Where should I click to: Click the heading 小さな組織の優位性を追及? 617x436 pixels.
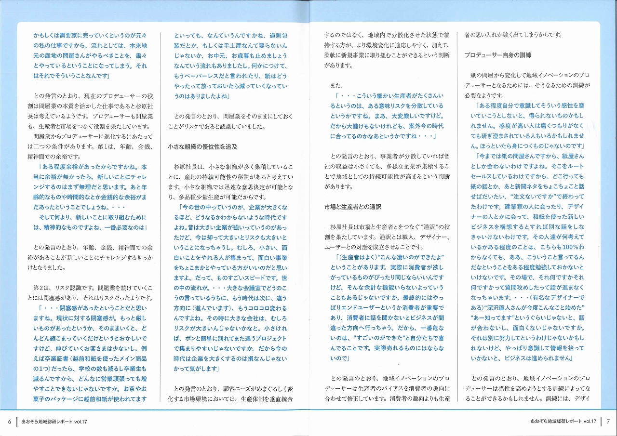tap(202, 146)
